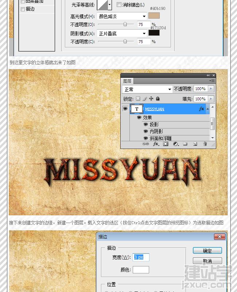Click the fx icon on MISSYUAN layer
Screen dimensions: 237x292
pos(201,109)
